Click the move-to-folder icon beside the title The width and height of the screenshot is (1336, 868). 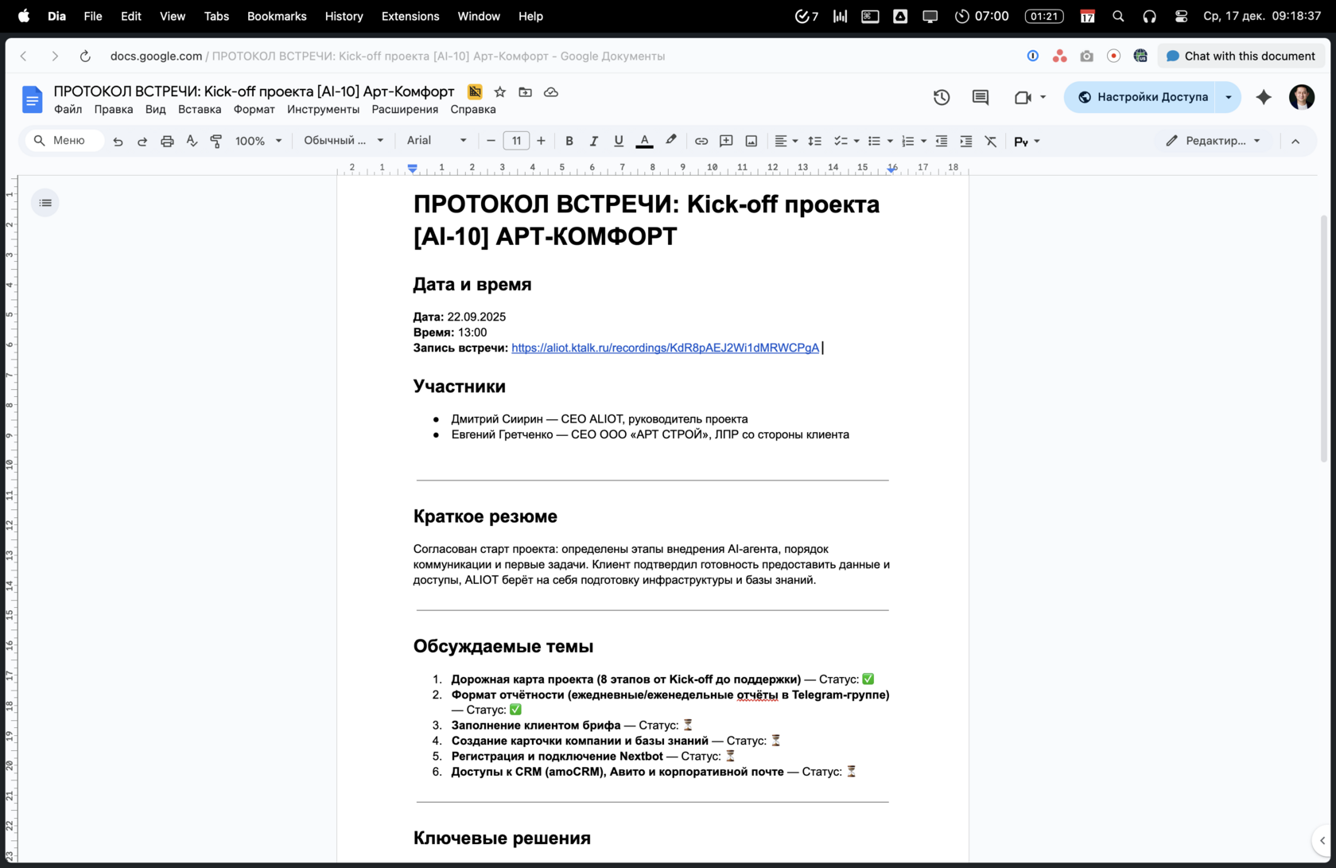pos(525,92)
